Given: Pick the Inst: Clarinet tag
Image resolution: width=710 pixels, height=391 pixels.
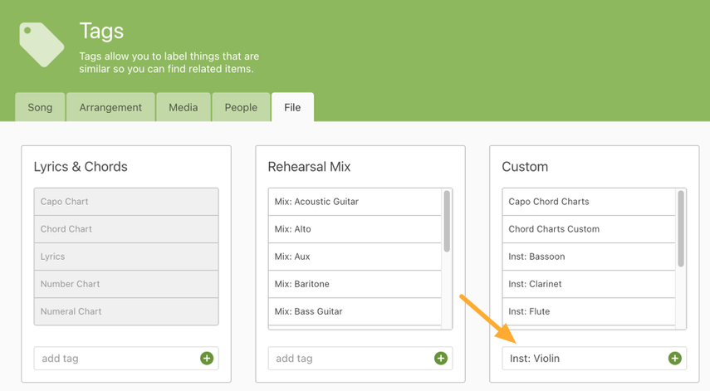Looking at the screenshot, I should click(x=589, y=284).
